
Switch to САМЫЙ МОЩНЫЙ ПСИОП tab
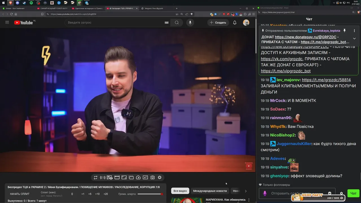52,8
